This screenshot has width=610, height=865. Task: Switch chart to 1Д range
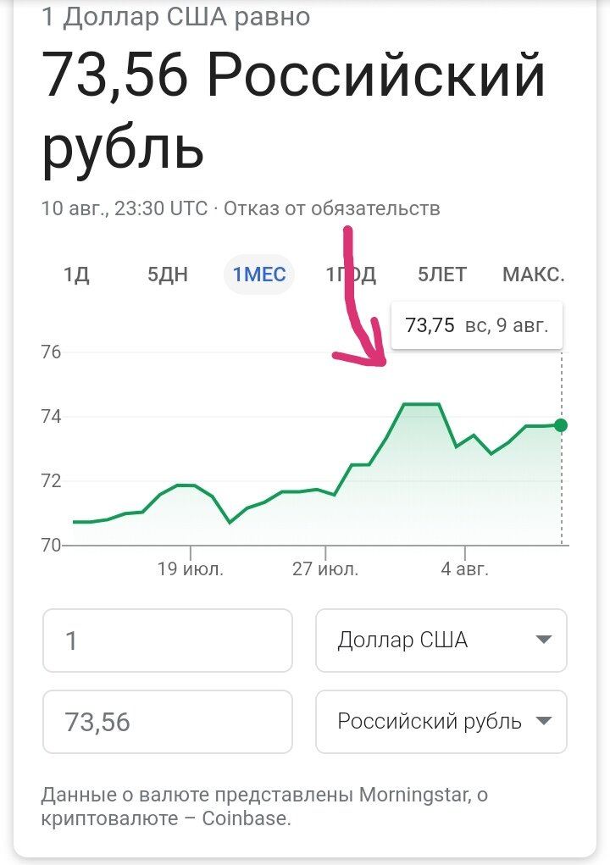tap(76, 275)
